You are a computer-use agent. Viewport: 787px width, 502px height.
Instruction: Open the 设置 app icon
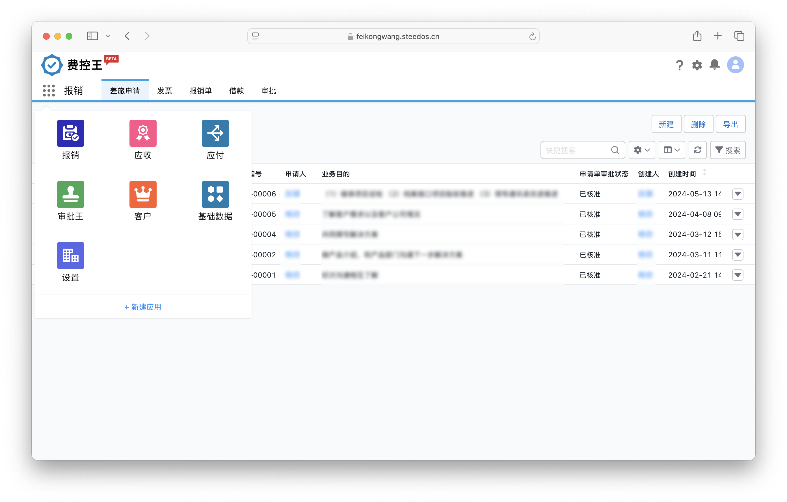pyautogui.click(x=71, y=256)
